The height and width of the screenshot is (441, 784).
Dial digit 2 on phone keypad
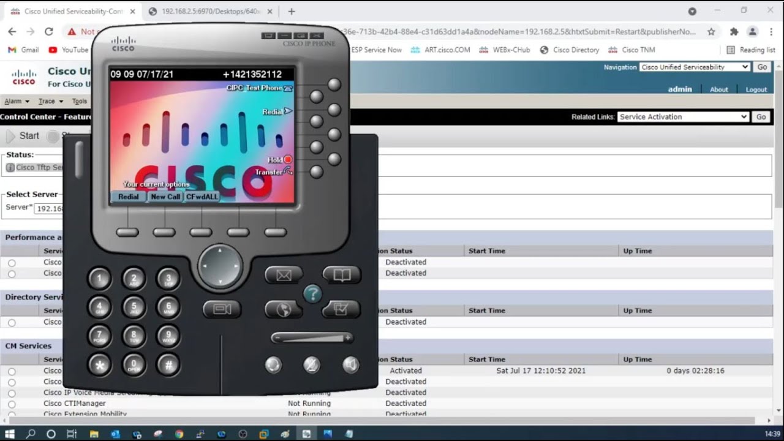click(x=134, y=279)
